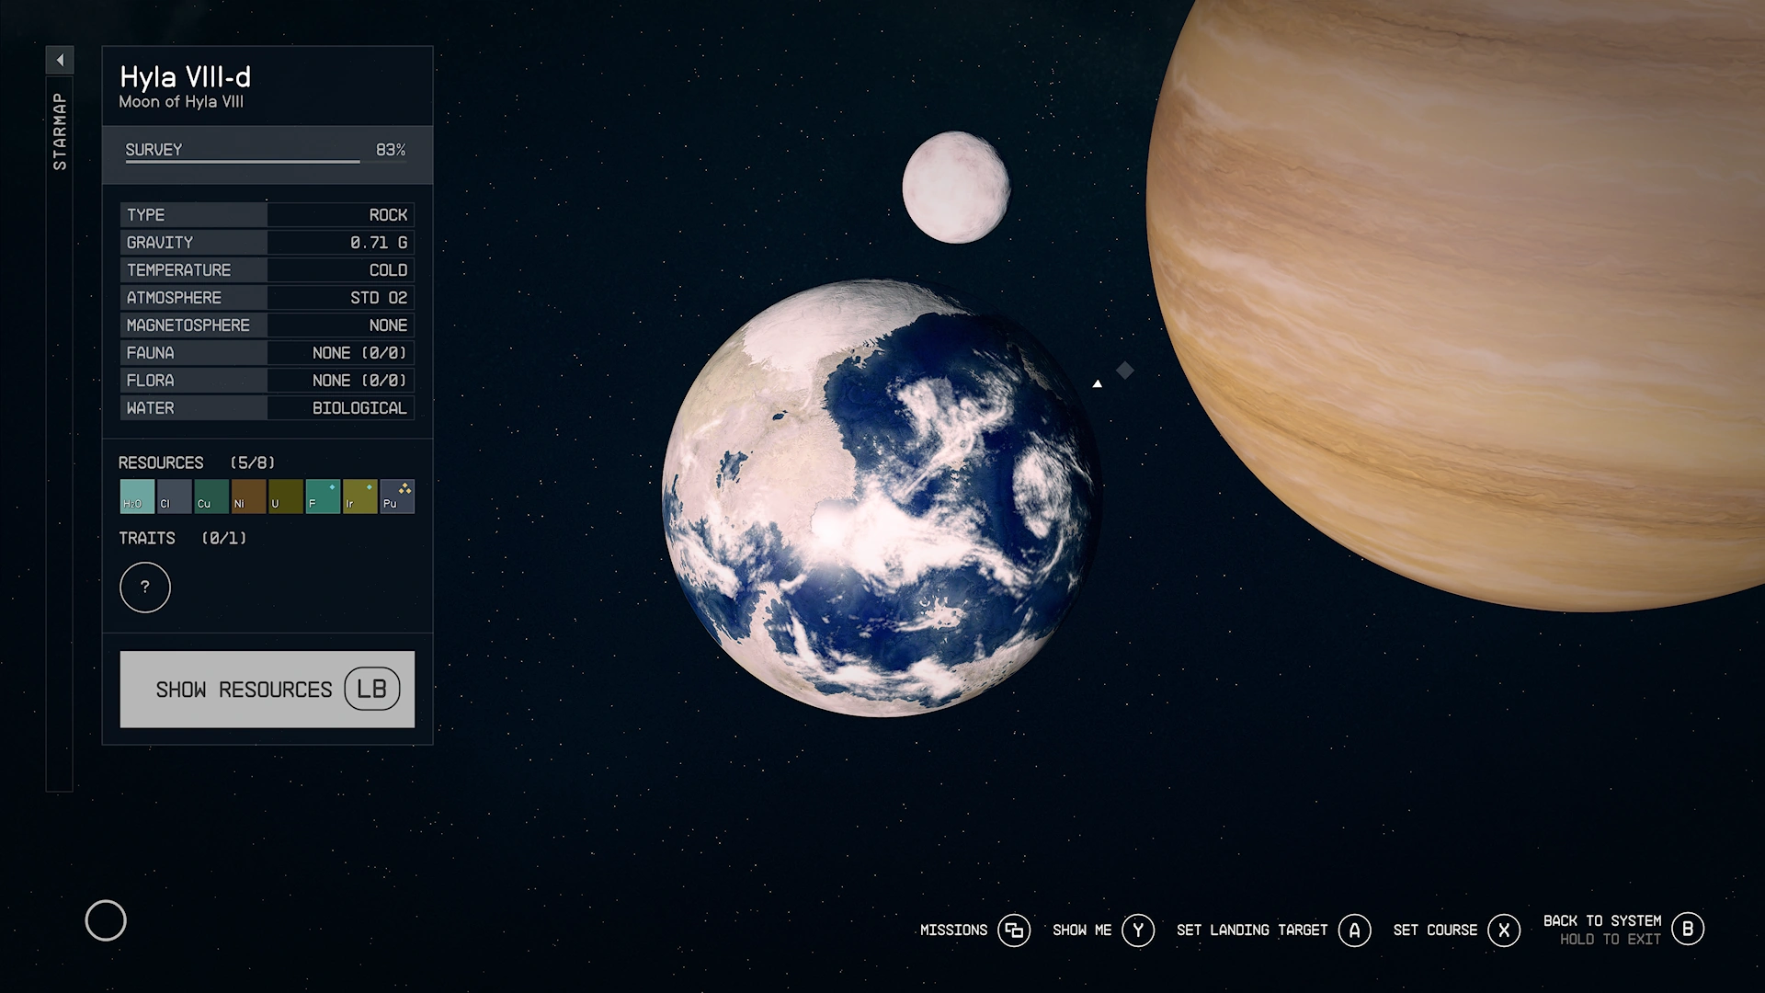
Task: Select the Ir iridium resource tile
Action: click(x=359, y=496)
